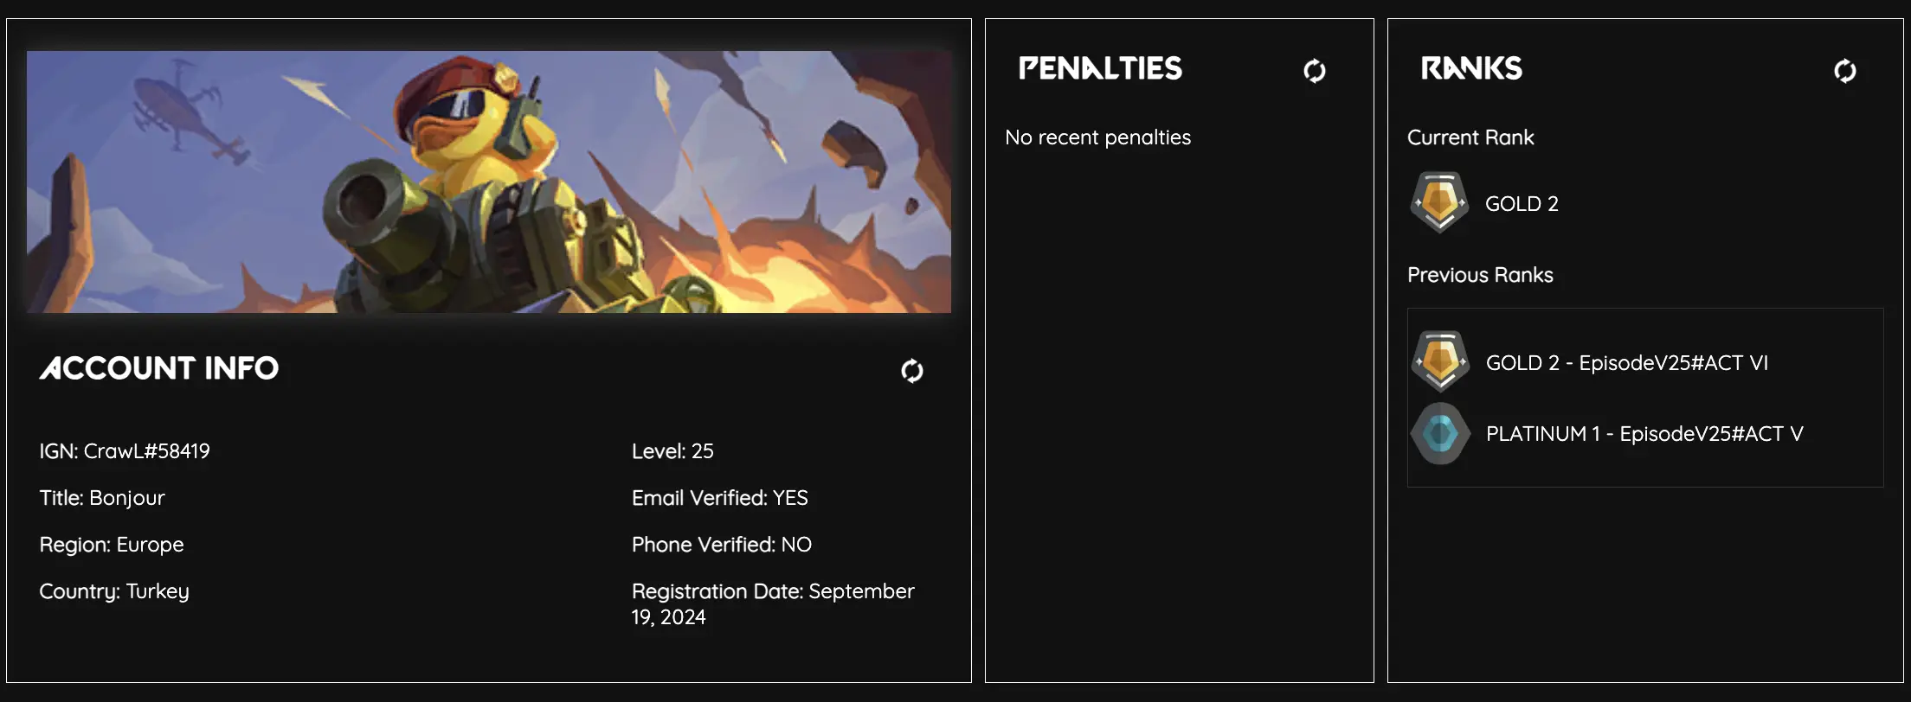The image size is (1911, 702).
Task: Open the duck player card banner
Action: pyautogui.click(x=489, y=182)
